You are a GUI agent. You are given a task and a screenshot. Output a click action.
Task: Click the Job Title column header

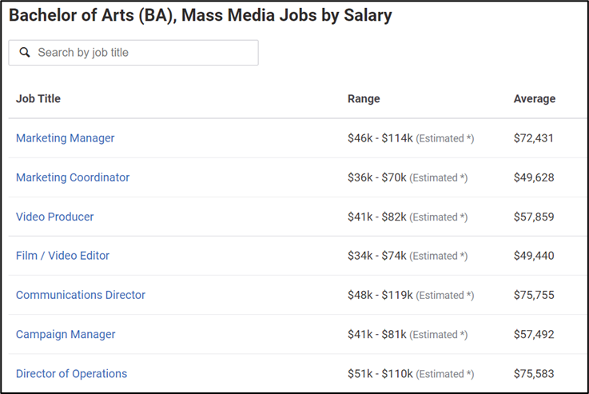(x=38, y=99)
